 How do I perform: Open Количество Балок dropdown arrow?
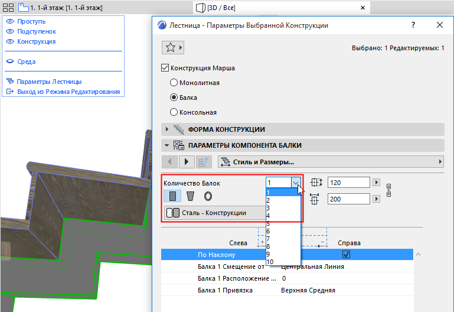pos(296,183)
